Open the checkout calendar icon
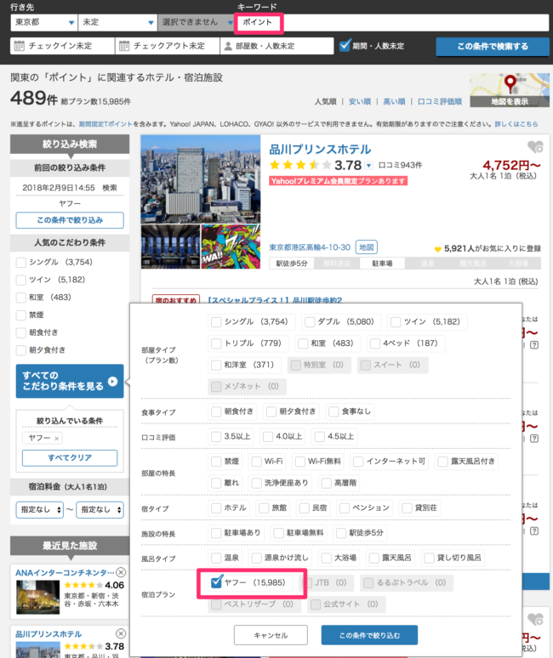The image size is (553, 658). 124,46
